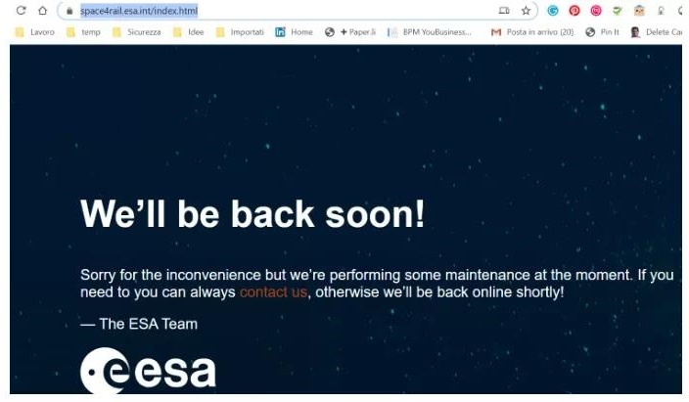The height and width of the screenshot is (402, 689).
Task: Bookmark this page with the star icon
Action: (526, 11)
